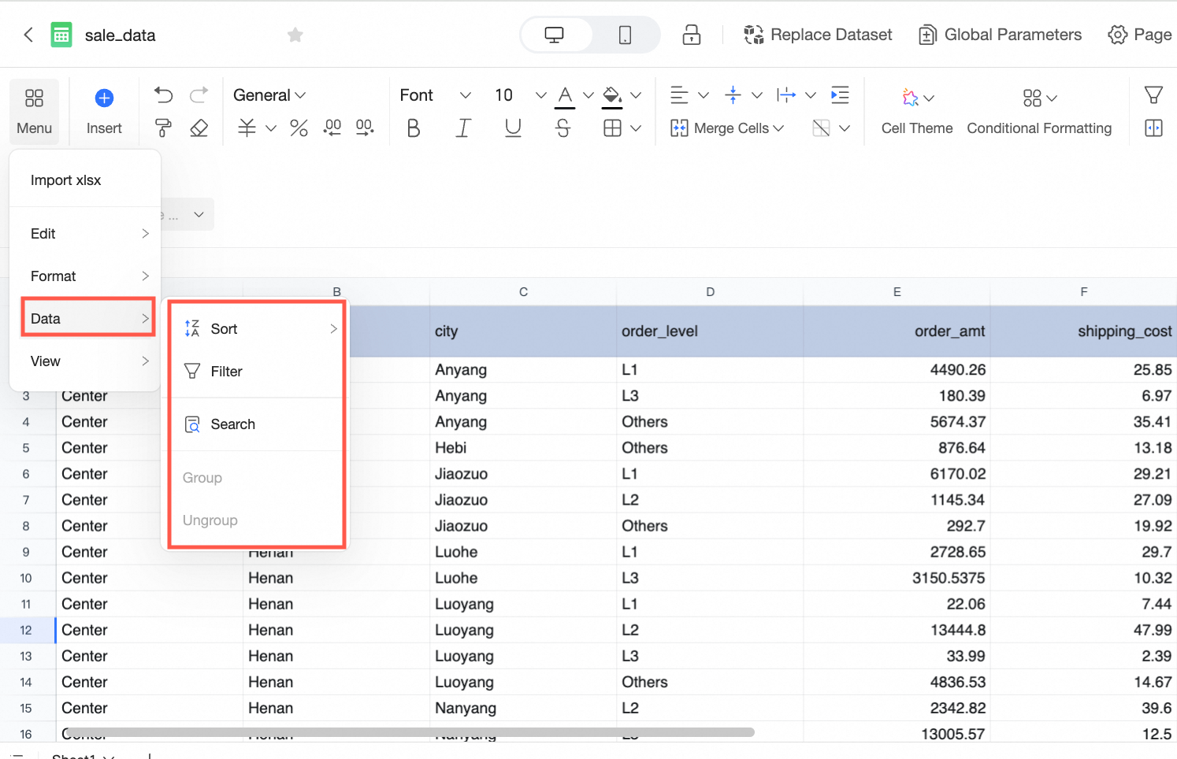Open the View submenu
This screenshot has width=1177, height=759.
point(85,361)
